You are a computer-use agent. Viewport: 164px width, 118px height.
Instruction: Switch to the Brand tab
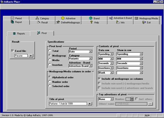coord(94,18)
